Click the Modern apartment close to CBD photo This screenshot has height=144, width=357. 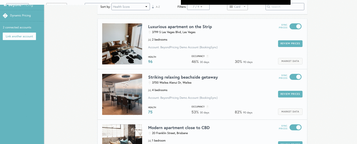tap(122, 134)
